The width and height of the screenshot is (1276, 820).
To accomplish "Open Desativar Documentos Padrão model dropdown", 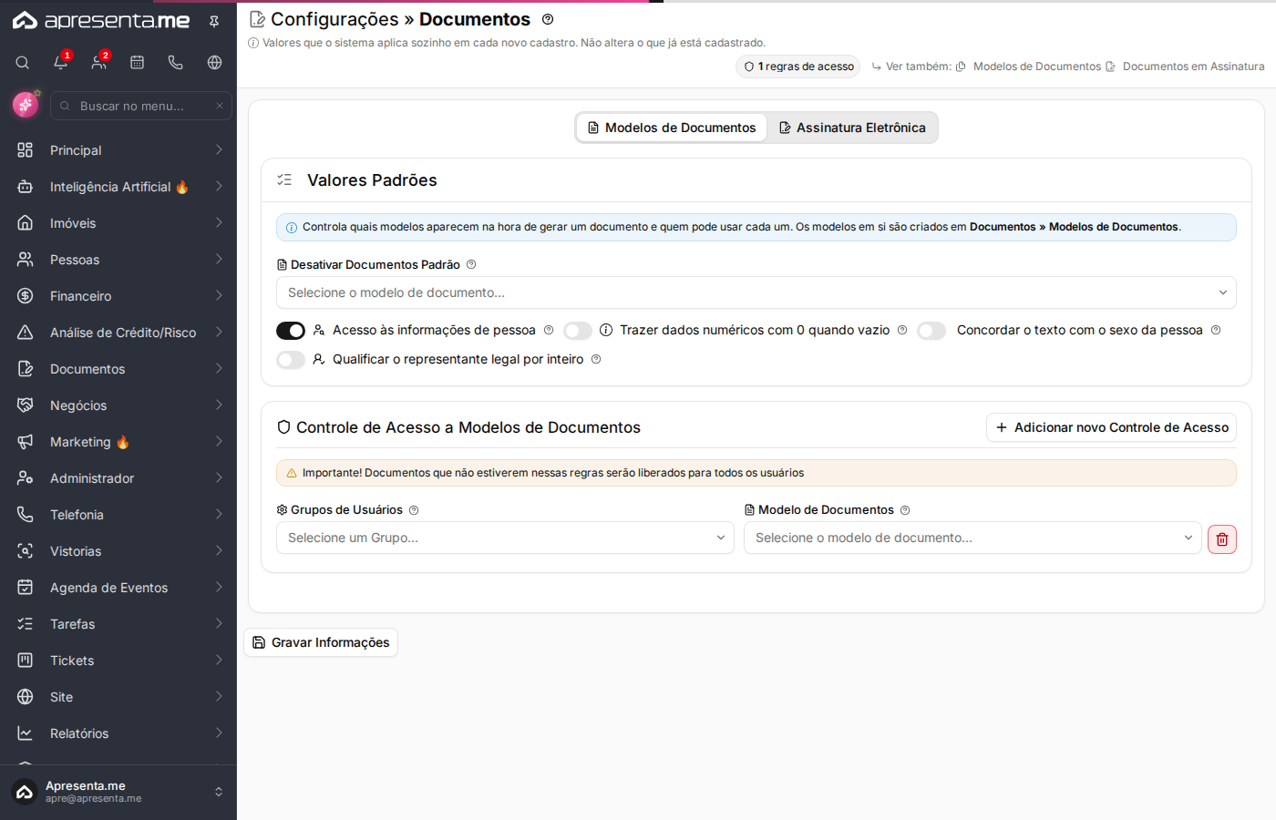I will pos(756,292).
